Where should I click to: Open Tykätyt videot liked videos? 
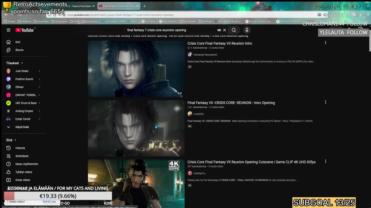point(23,172)
